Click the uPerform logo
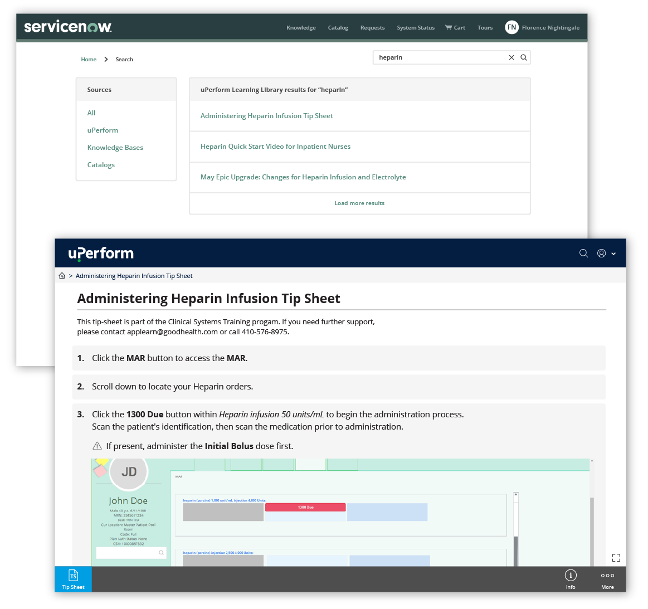This screenshot has height=609, width=648. pyautogui.click(x=101, y=254)
